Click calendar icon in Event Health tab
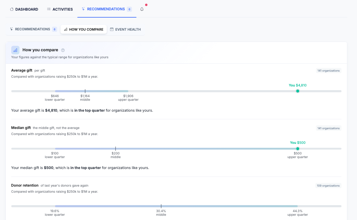The image size is (357, 220). pyautogui.click(x=112, y=29)
